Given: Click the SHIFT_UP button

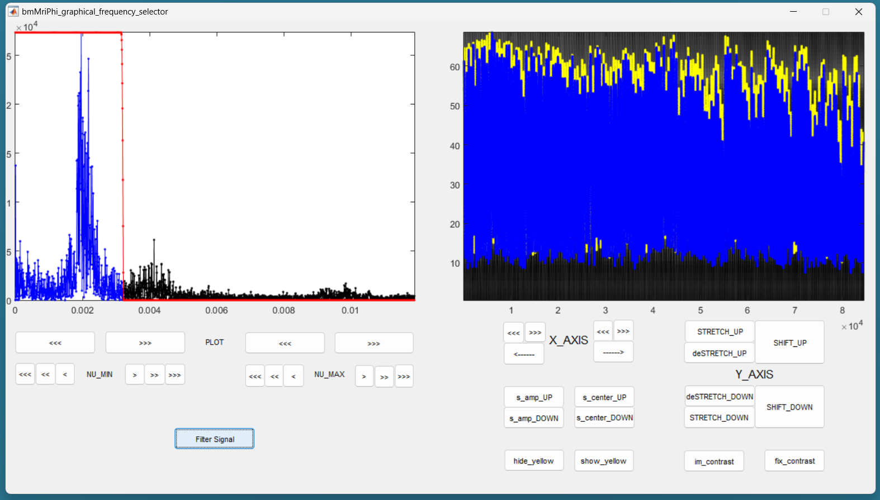Looking at the screenshot, I should 789,342.
